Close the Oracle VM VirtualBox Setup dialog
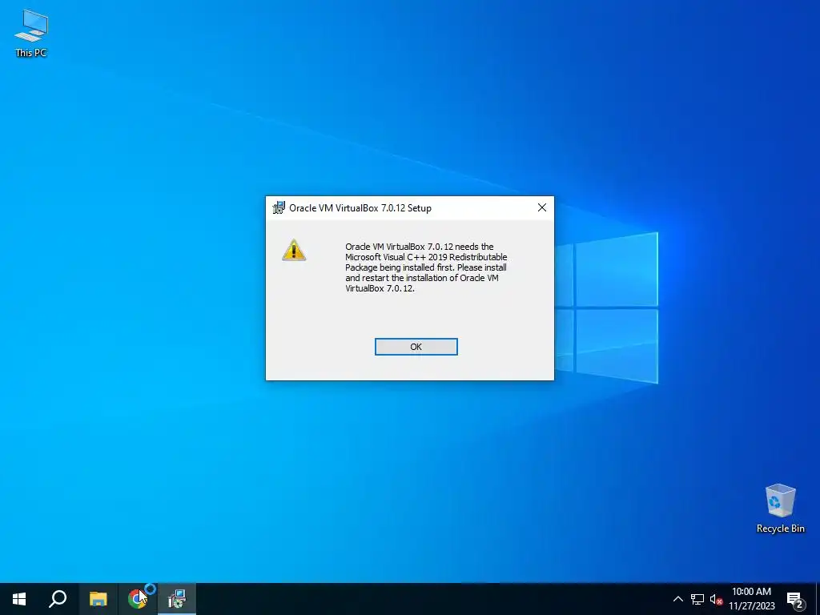The width and height of the screenshot is (820, 615). 542,207
